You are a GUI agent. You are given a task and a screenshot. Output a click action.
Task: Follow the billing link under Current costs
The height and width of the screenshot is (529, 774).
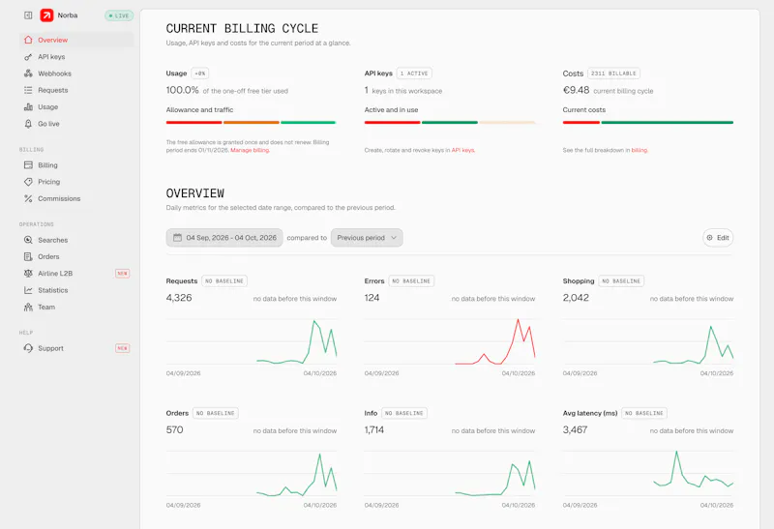pos(640,151)
